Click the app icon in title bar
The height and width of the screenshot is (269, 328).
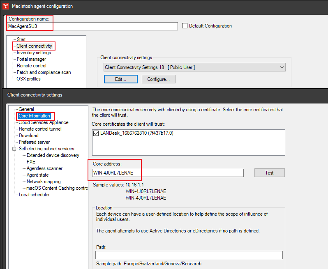click(x=5, y=6)
